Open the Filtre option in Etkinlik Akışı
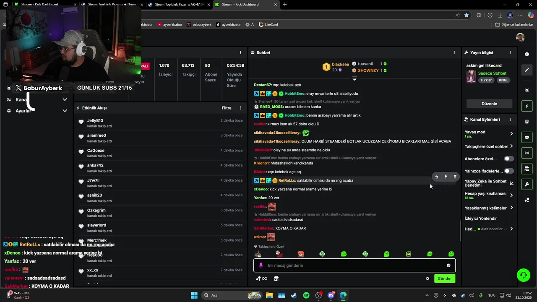Viewport: 537px width, 302px height. pos(227,108)
